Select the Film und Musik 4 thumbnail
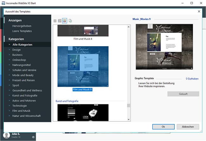This screenshot has height=141, width=206. [x=83, y=30]
